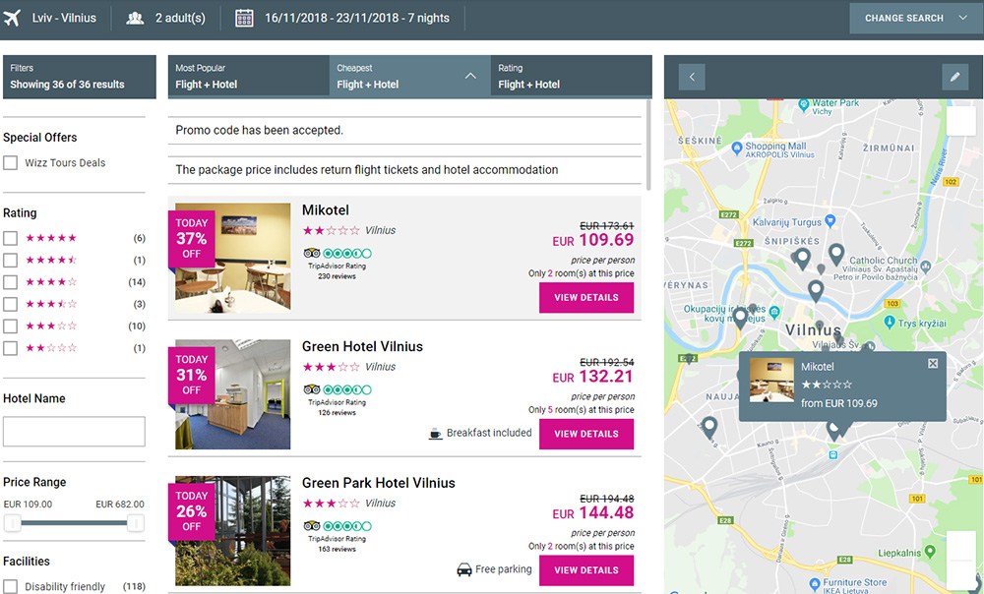The height and width of the screenshot is (594, 984).
Task: Close the Mikotel map popup
Action: (x=933, y=364)
